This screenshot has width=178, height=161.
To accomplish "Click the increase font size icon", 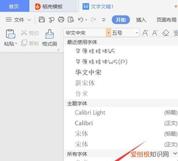I will pyautogui.click(x=145, y=33).
